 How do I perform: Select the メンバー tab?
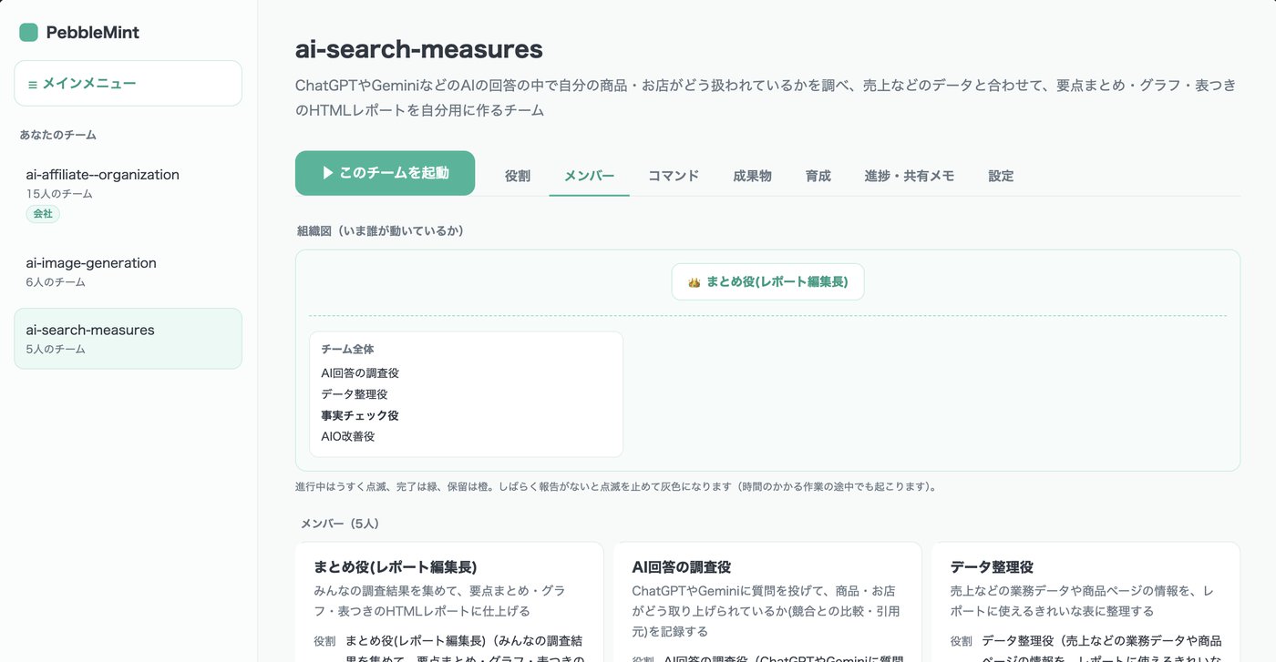(x=589, y=176)
